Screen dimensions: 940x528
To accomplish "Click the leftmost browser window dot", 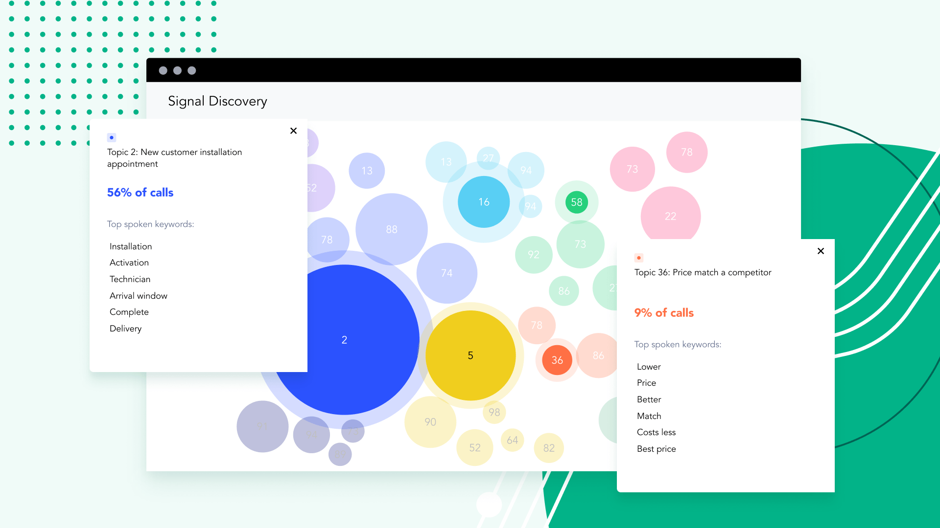I will coord(164,70).
